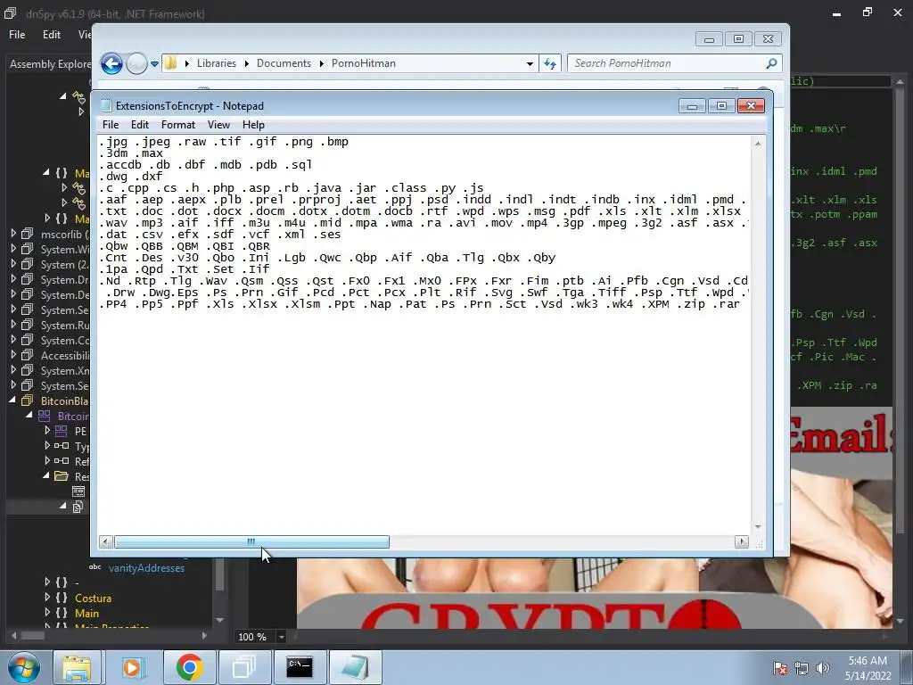Click the .XPM .zip code line in dnSpy

pyautogui.click(x=837, y=385)
